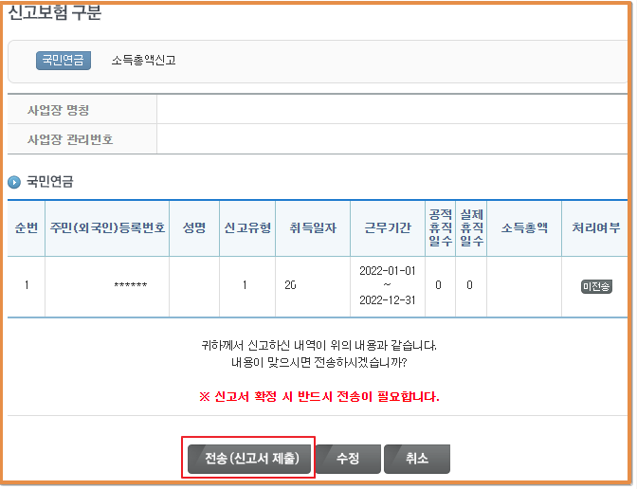
Task: Click the 신고유형 column header
Action: pyautogui.click(x=247, y=228)
